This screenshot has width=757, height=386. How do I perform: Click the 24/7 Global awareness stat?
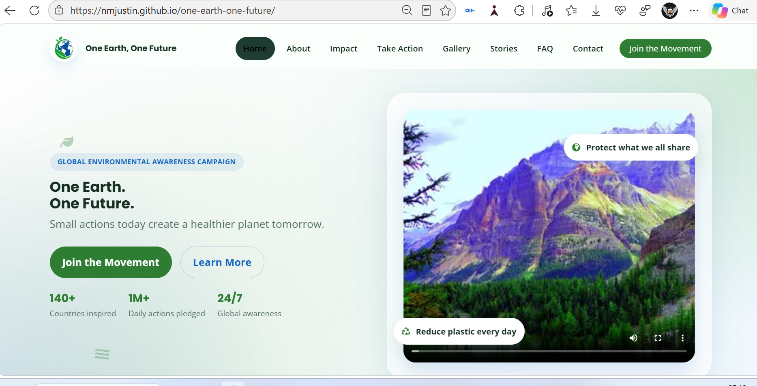[x=249, y=305]
